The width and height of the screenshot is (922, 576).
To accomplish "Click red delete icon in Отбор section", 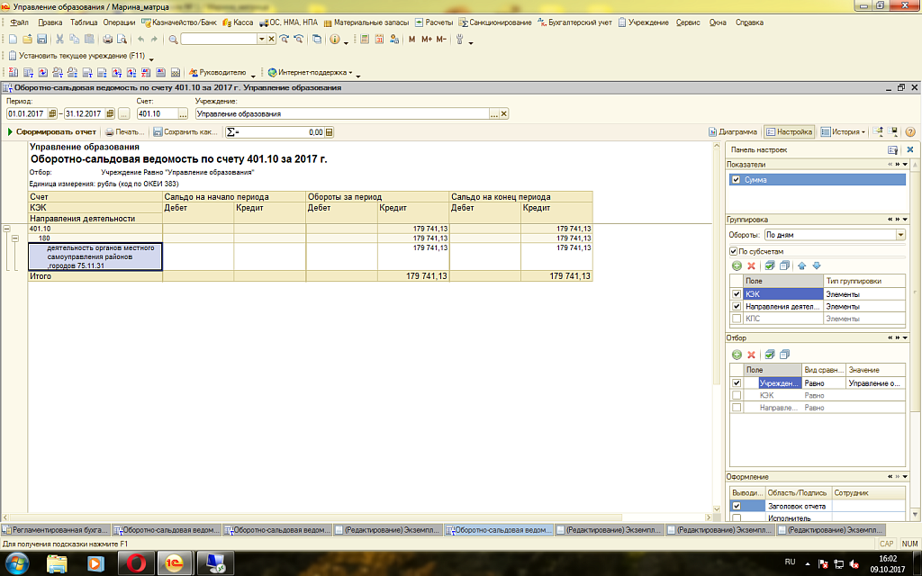I will coord(751,355).
